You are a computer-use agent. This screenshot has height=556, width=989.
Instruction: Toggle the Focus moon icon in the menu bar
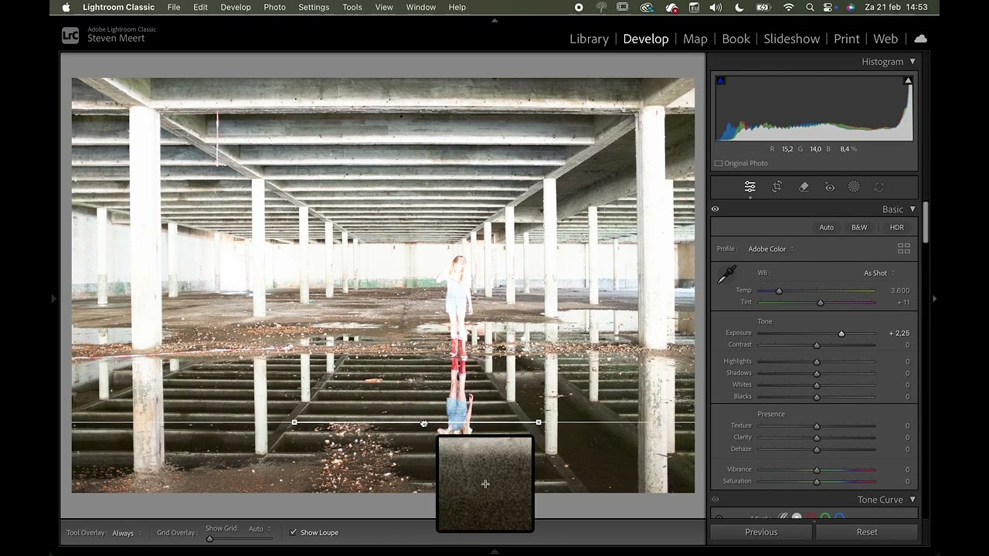point(739,7)
